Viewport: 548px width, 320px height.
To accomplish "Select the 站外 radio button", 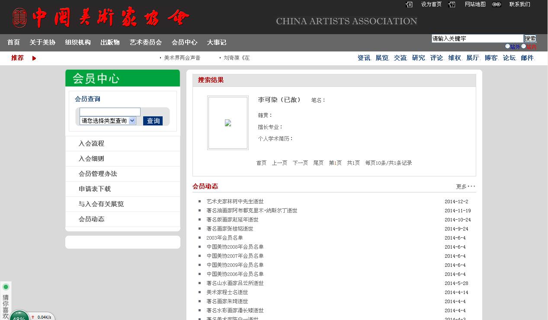I will (508, 46).
